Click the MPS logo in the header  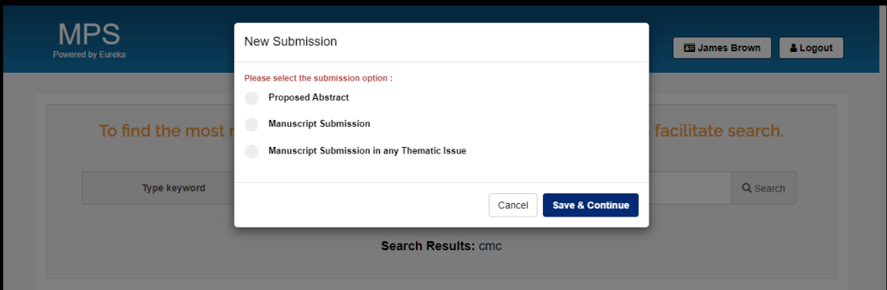coord(89,35)
